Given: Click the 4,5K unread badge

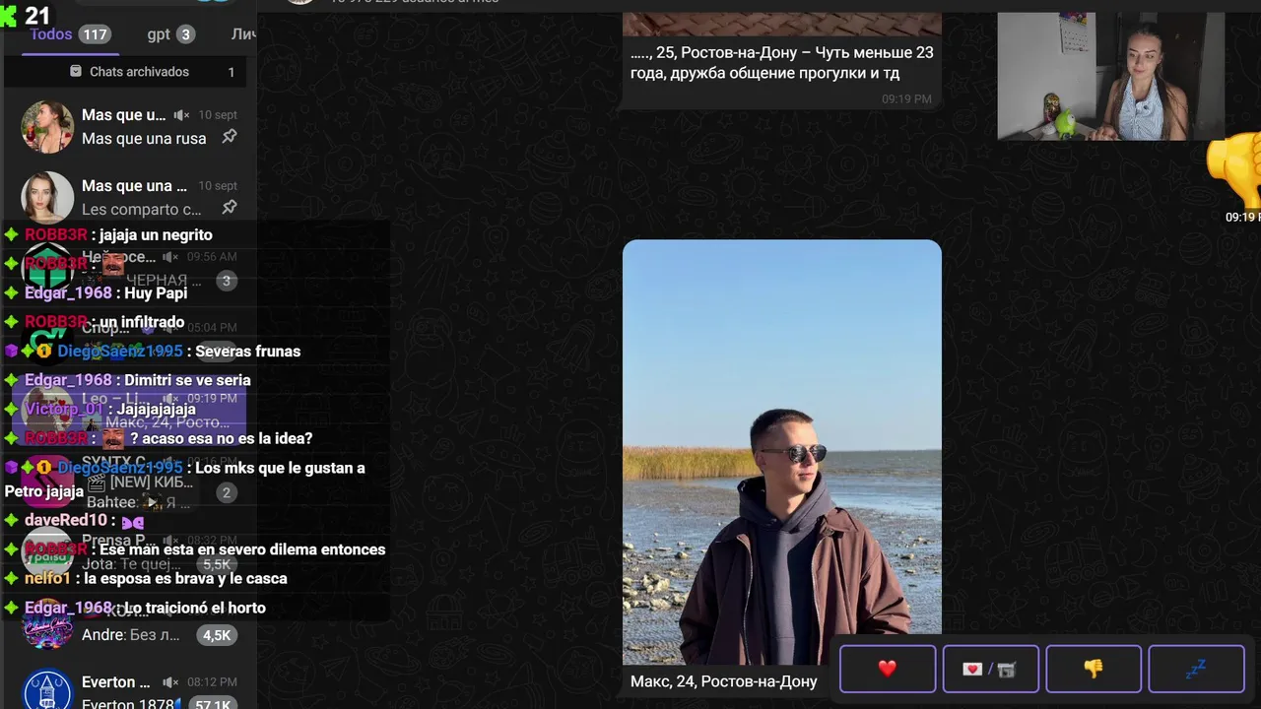Looking at the screenshot, I should (x=217, y=635).
